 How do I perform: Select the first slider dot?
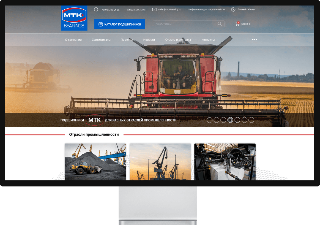210,120
